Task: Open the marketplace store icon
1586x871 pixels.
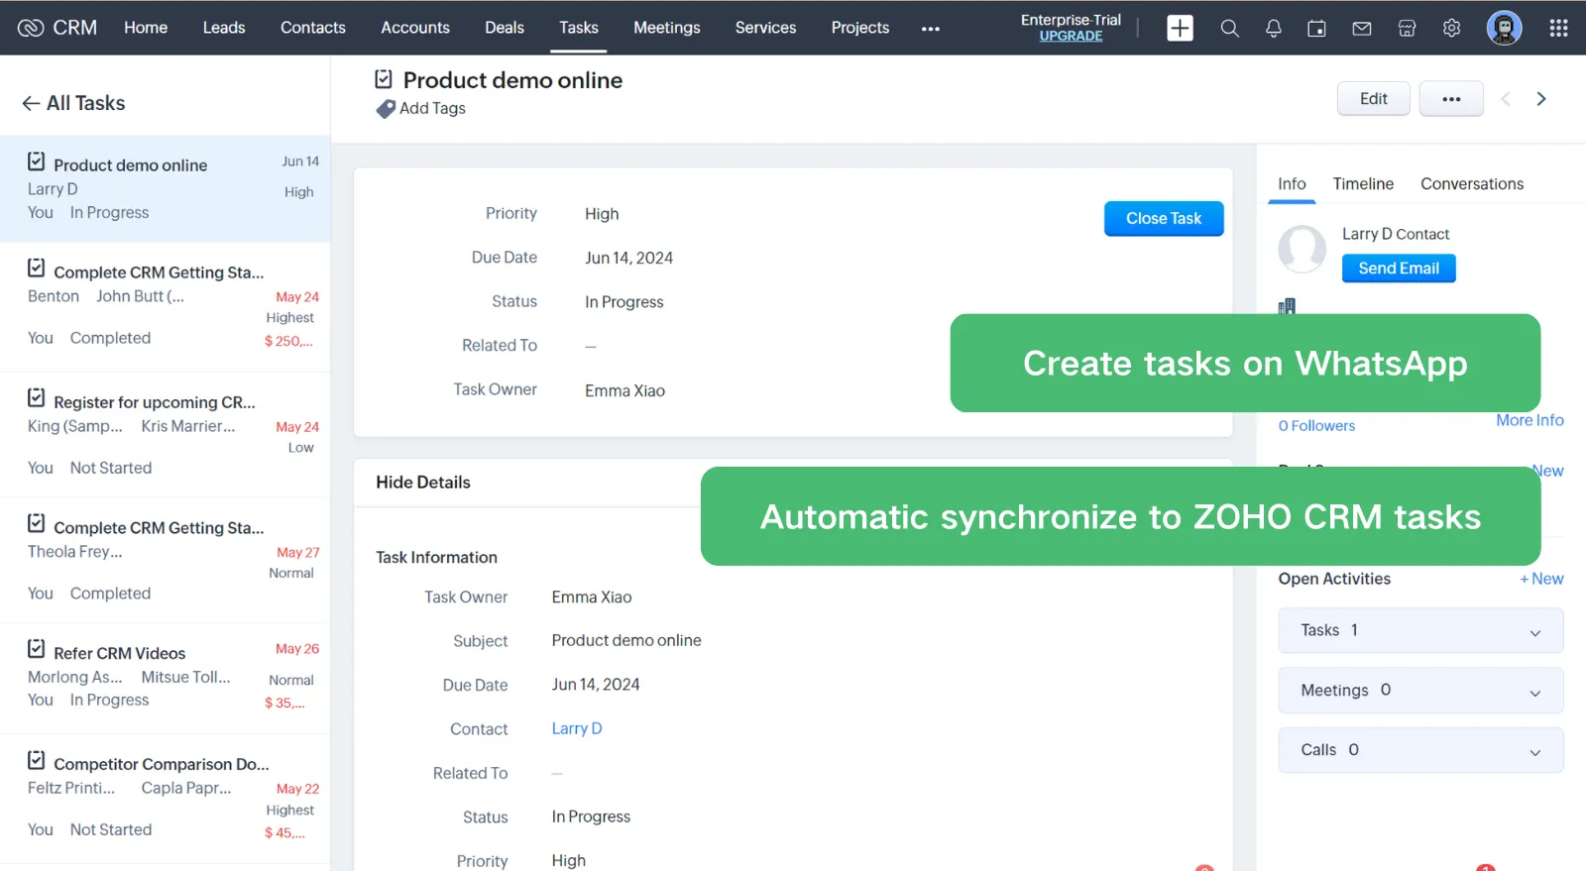Action: click(1407, 28)
